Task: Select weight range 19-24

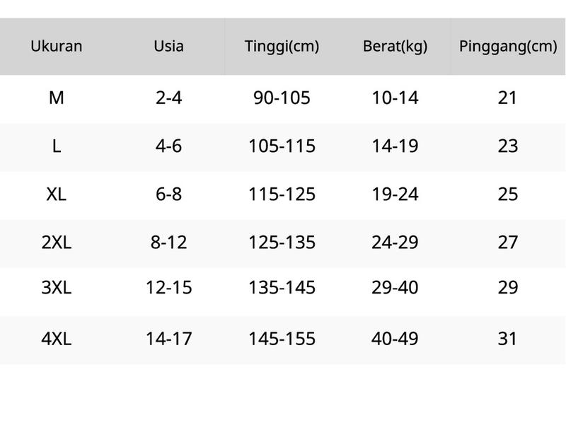Action: (395, 194)
